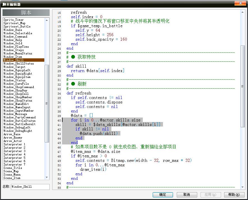The width and height of the screenshot is (248, 200).
Task: Open the Window_EquipLeft script
Action: (17, 70)
